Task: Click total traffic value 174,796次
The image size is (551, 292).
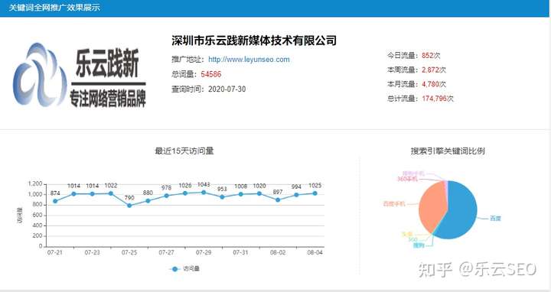Action: click(438, 99)
